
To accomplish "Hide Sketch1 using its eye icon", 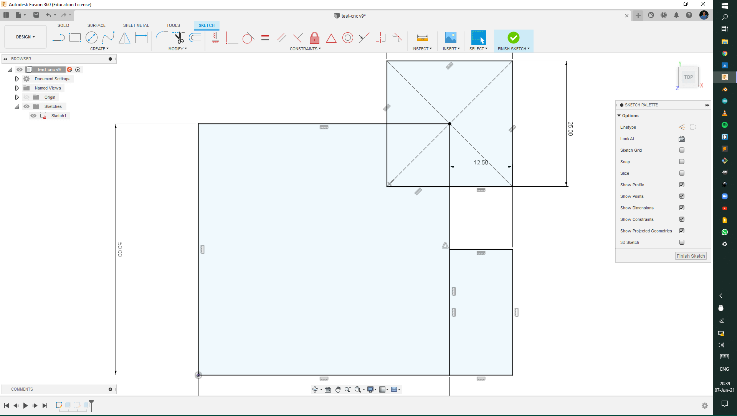I will [x=34, y=116].
